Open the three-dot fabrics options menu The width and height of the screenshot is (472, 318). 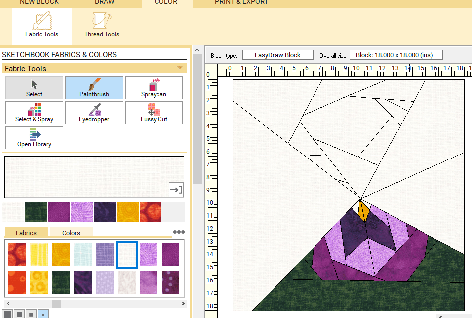click(178, 232)
